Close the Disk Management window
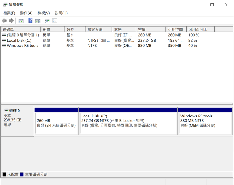This screenshot has width=234, height=185. [x=227, y=5]
